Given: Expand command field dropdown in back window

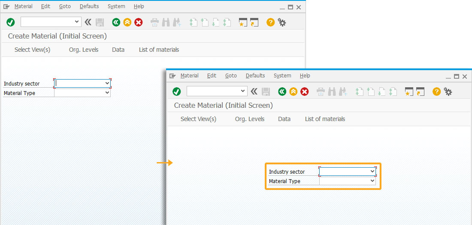Looking at the screenshot, I should point(76,21).
